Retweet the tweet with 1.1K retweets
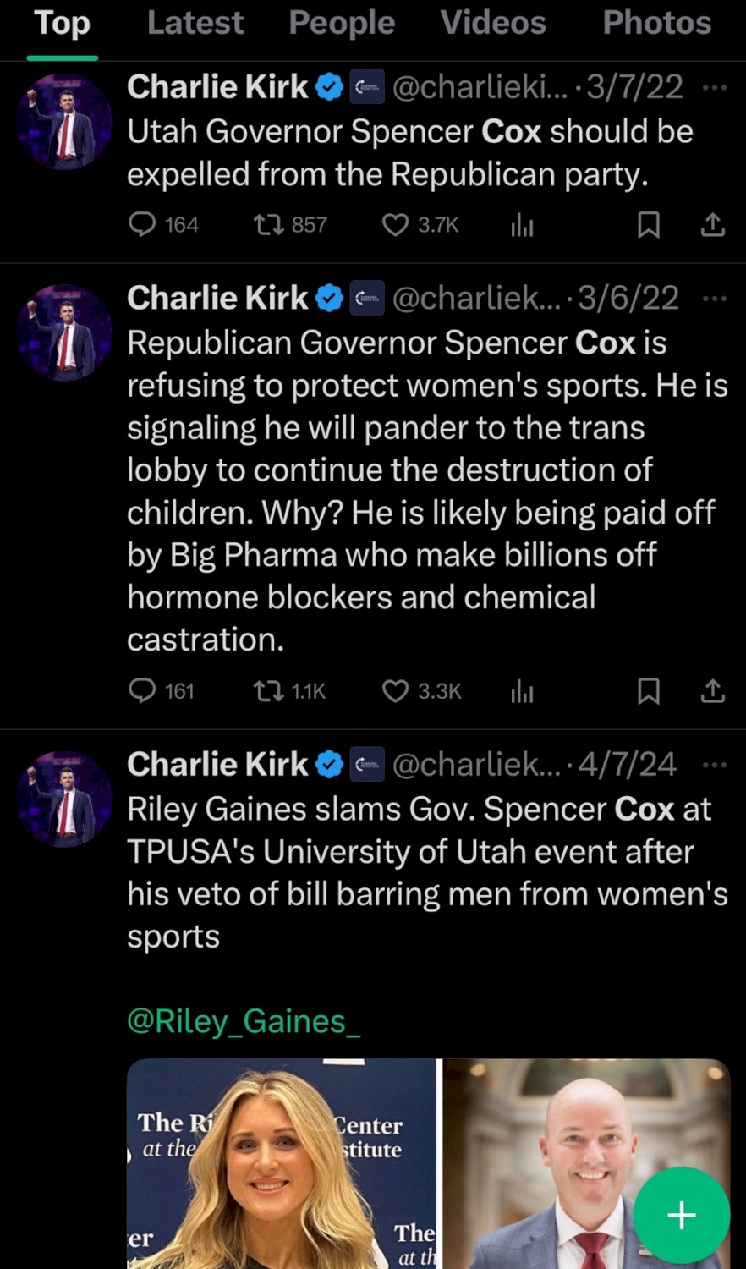 tap(269, 691)
